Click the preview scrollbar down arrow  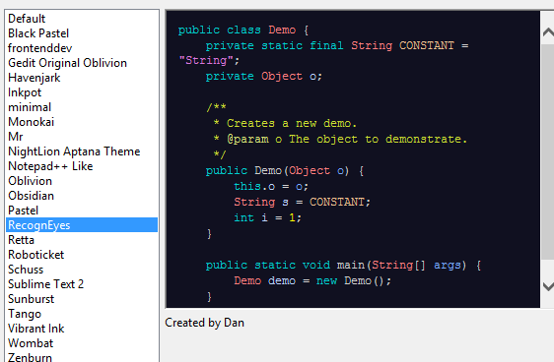click(548, 286)
